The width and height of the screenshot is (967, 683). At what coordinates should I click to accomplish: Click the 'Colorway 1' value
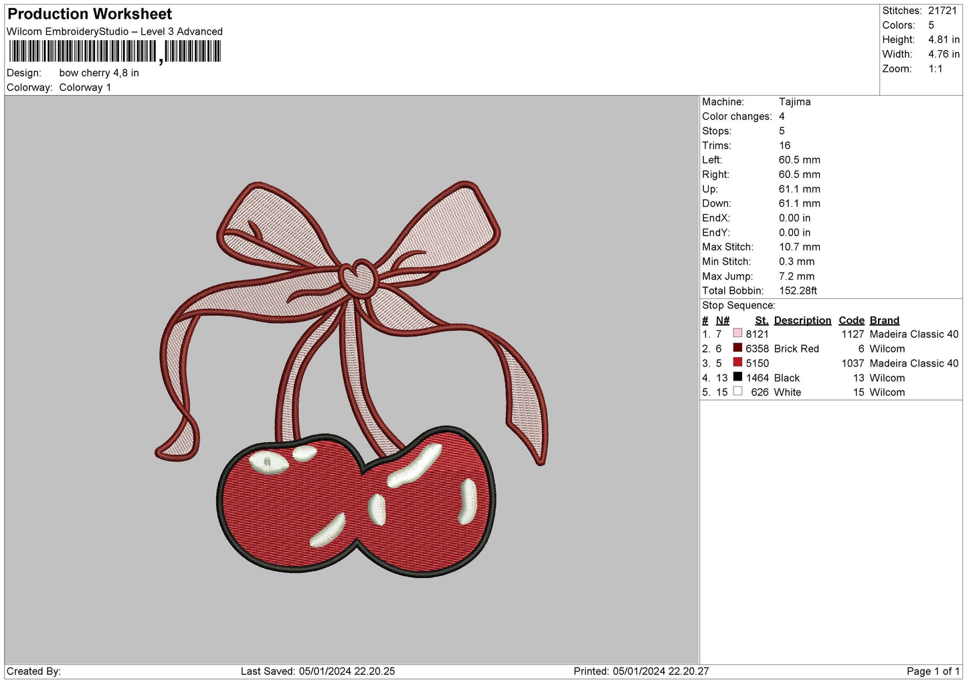click(x=85, y=88)
